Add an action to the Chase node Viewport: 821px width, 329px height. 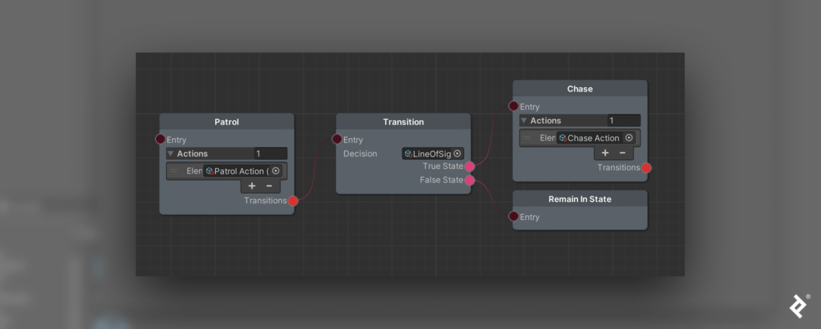[x=605, y=152]
